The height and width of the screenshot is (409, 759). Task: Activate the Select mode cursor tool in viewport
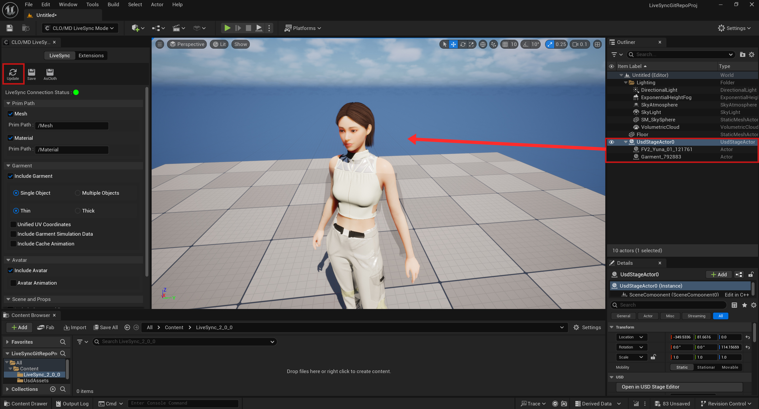click(444, 44)
